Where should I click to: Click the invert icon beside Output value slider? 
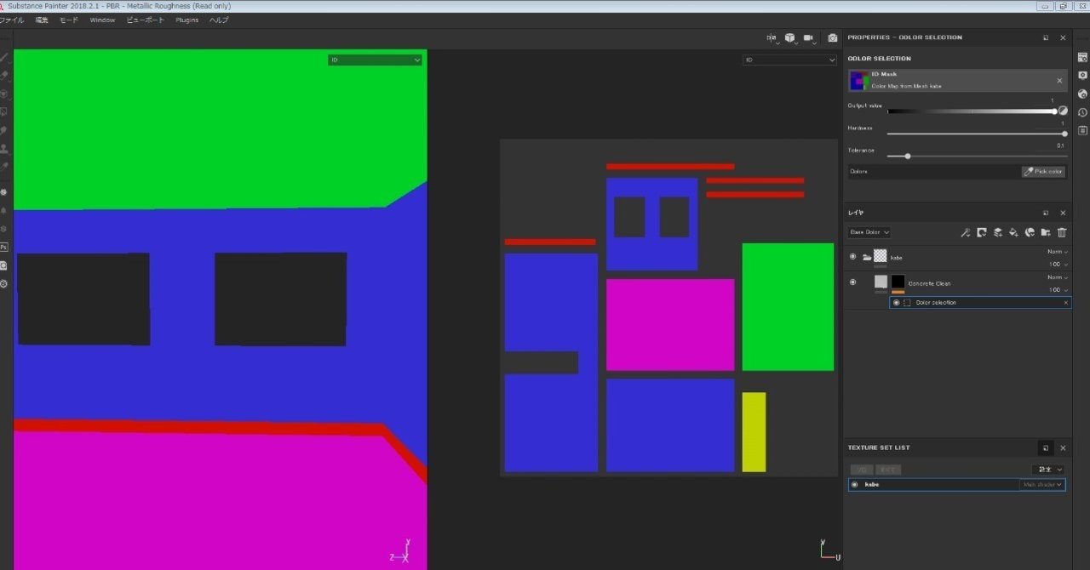1063,111
